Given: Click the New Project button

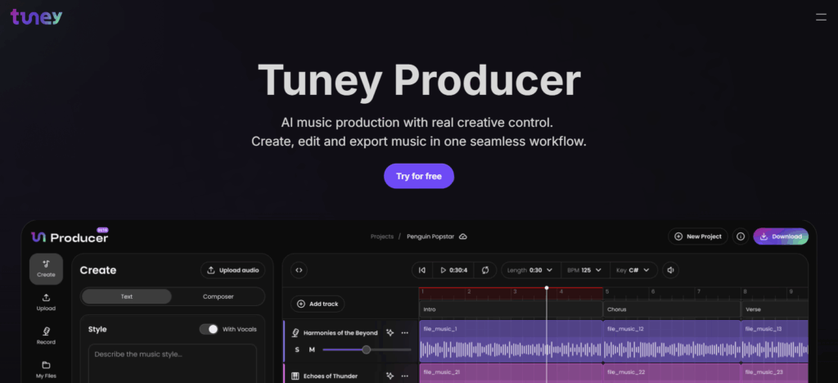Looking at the screenshot, I should (x=698, y=237).
